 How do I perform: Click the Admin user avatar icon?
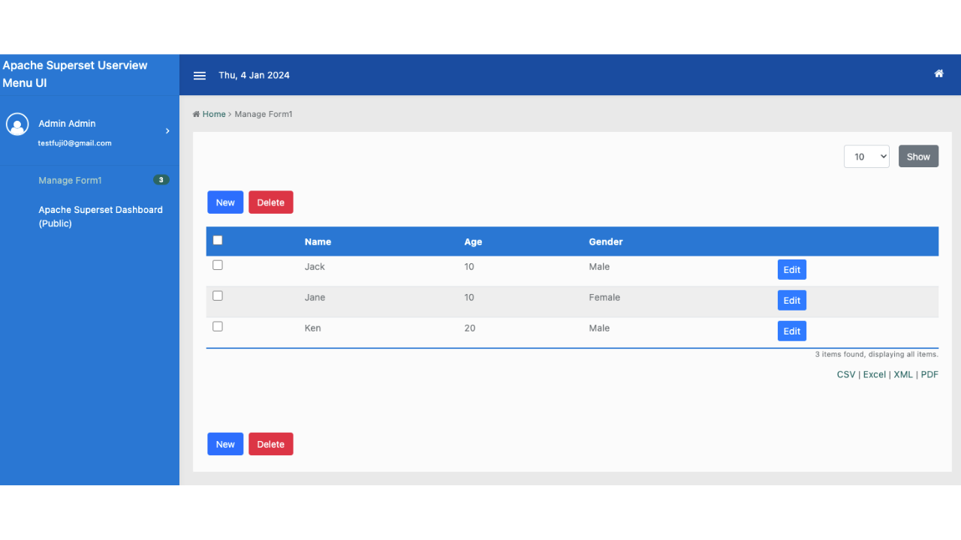pos(17,124)
